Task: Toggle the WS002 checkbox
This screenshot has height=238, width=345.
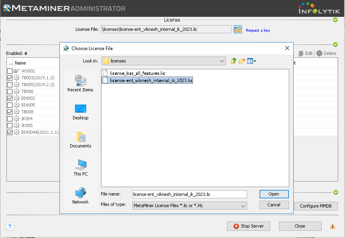Action: [10, 71]
